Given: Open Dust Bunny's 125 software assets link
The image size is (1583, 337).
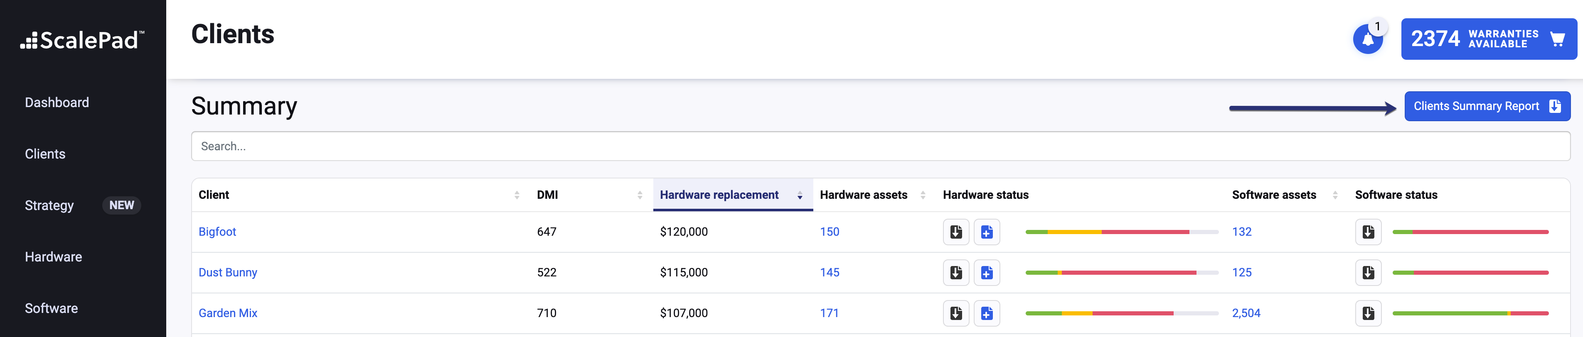Looking at the screenshot, I should [1242, 273].
